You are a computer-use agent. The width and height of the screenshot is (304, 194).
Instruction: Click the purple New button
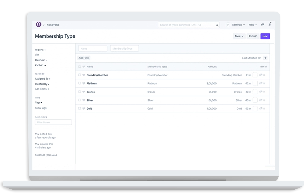point(265,36)
